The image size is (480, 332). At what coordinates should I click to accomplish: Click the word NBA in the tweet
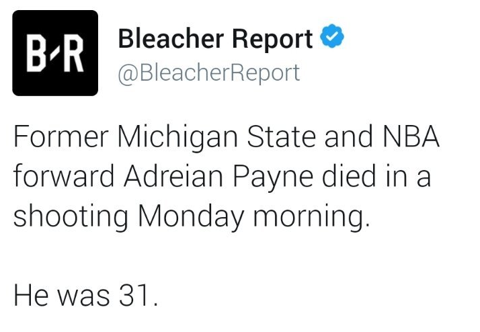pos(411,136)
